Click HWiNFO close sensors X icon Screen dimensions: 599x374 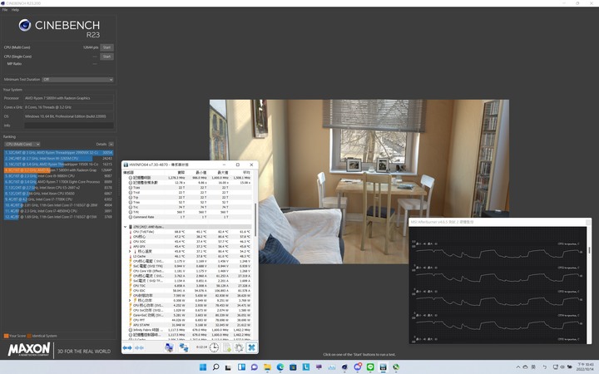pos(251,347)
